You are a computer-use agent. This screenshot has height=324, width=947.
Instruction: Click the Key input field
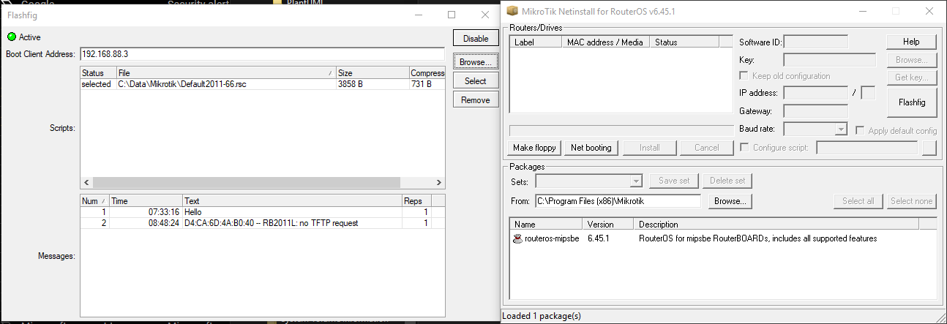[830, 60]
